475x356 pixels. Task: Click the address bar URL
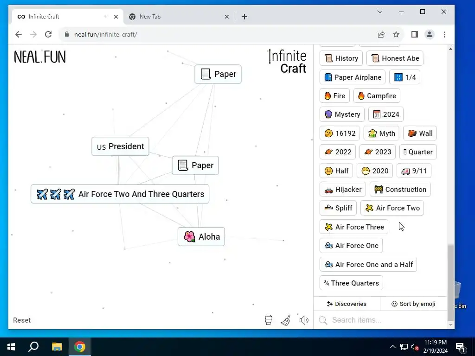coord(105,34)
